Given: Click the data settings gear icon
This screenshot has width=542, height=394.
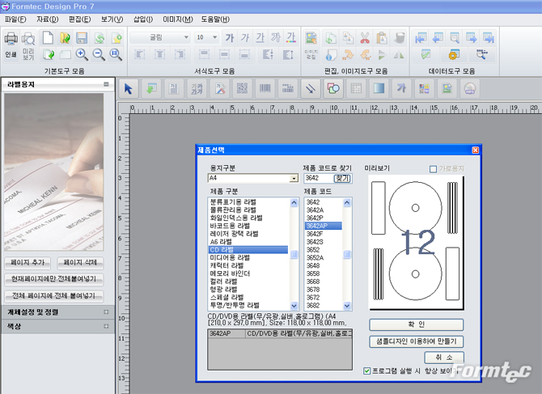Looking at the screenshot, I should (x=454, y=54).
